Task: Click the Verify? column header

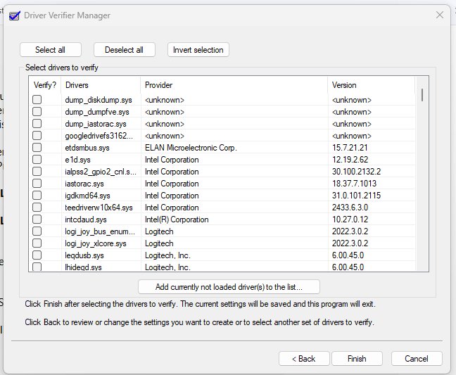Action: [x=45, y=85]
